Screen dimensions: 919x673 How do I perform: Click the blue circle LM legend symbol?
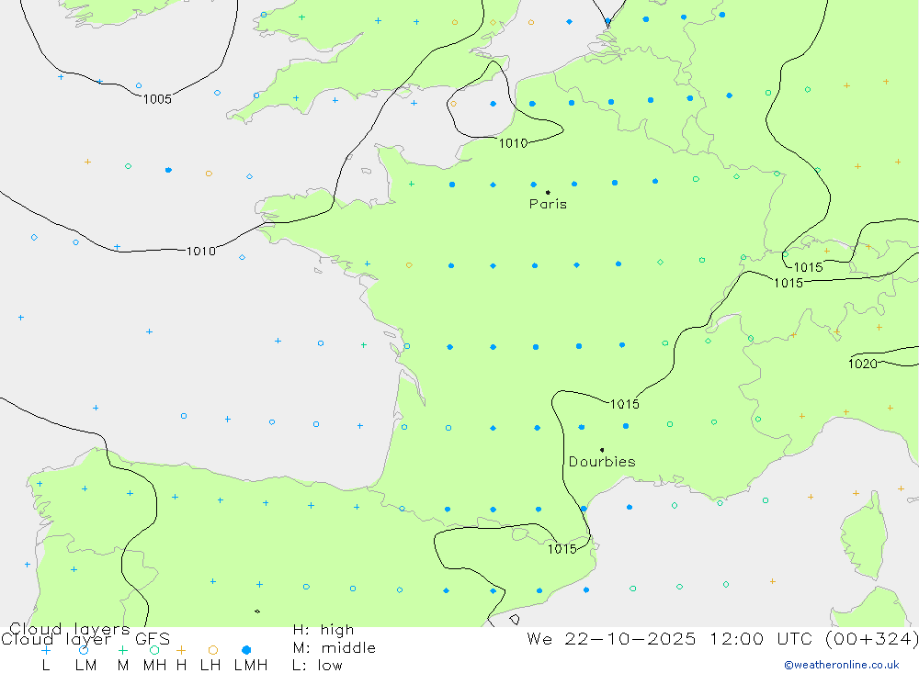coord(84,650)
